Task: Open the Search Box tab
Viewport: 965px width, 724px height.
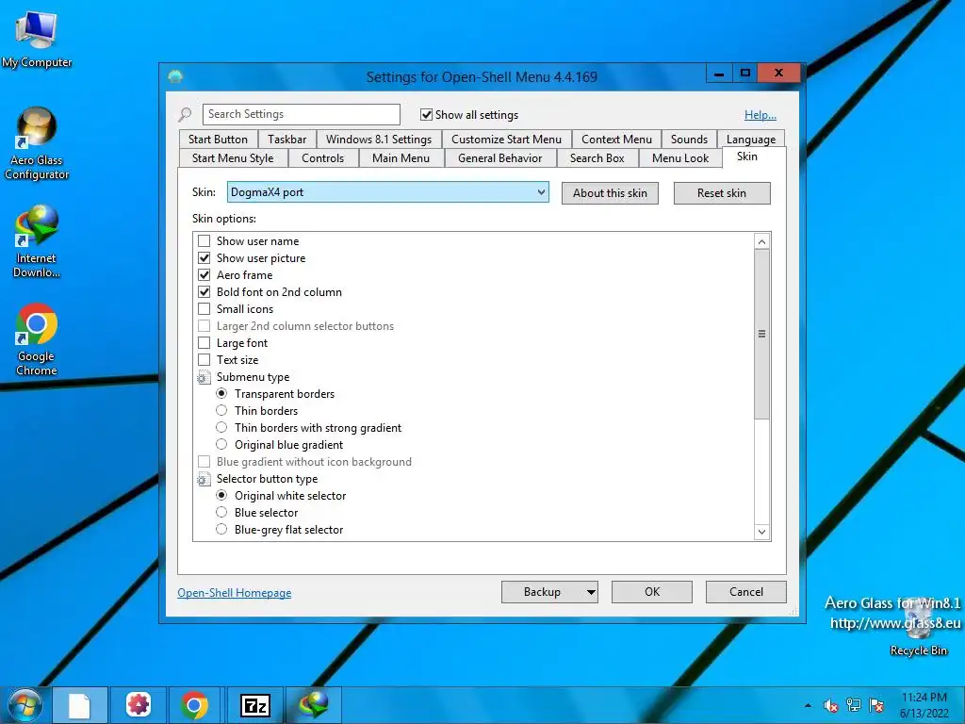Action: point(597,158)
